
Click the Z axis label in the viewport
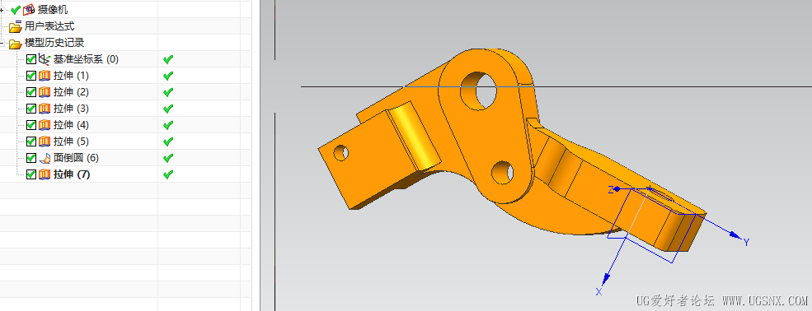pos(611,189)
